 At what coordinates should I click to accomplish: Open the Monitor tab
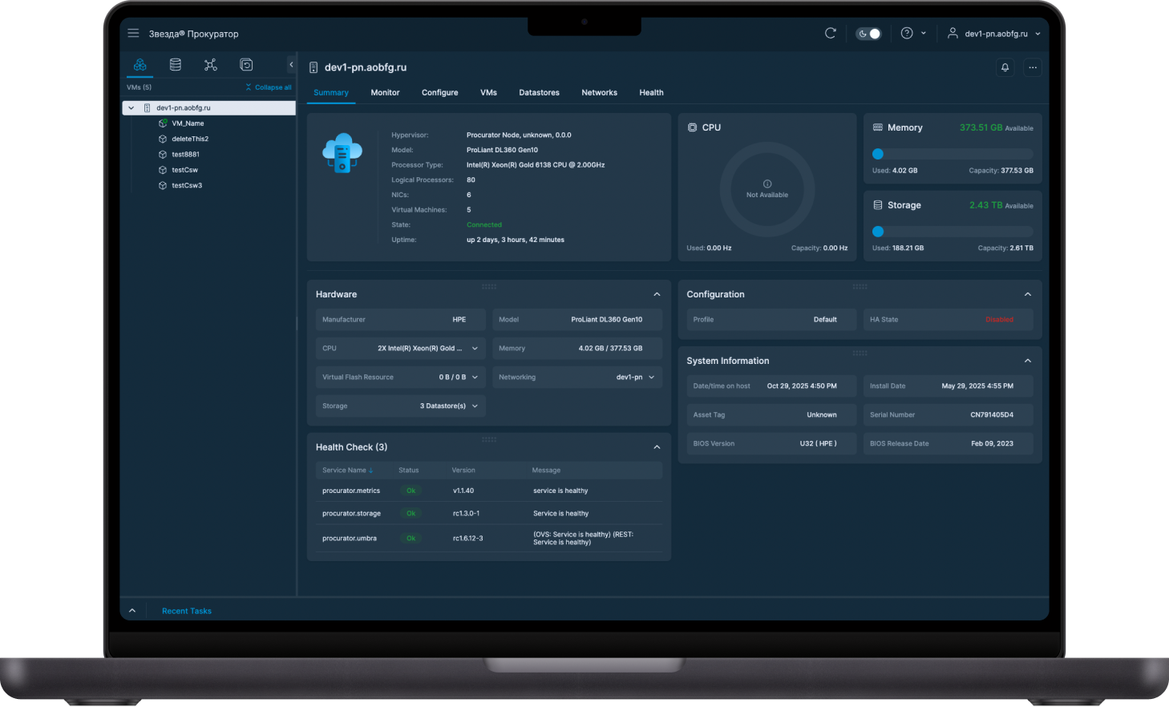(385, 92)
